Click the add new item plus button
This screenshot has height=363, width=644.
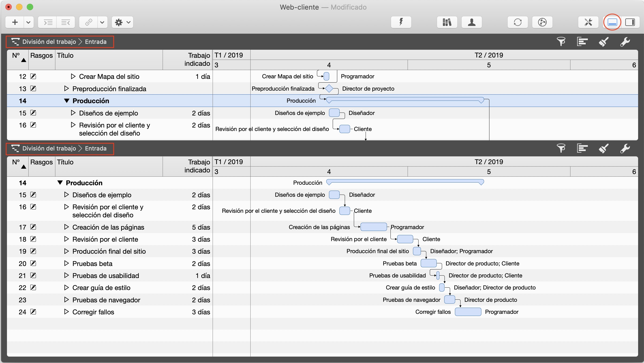(x=15, y=22)
